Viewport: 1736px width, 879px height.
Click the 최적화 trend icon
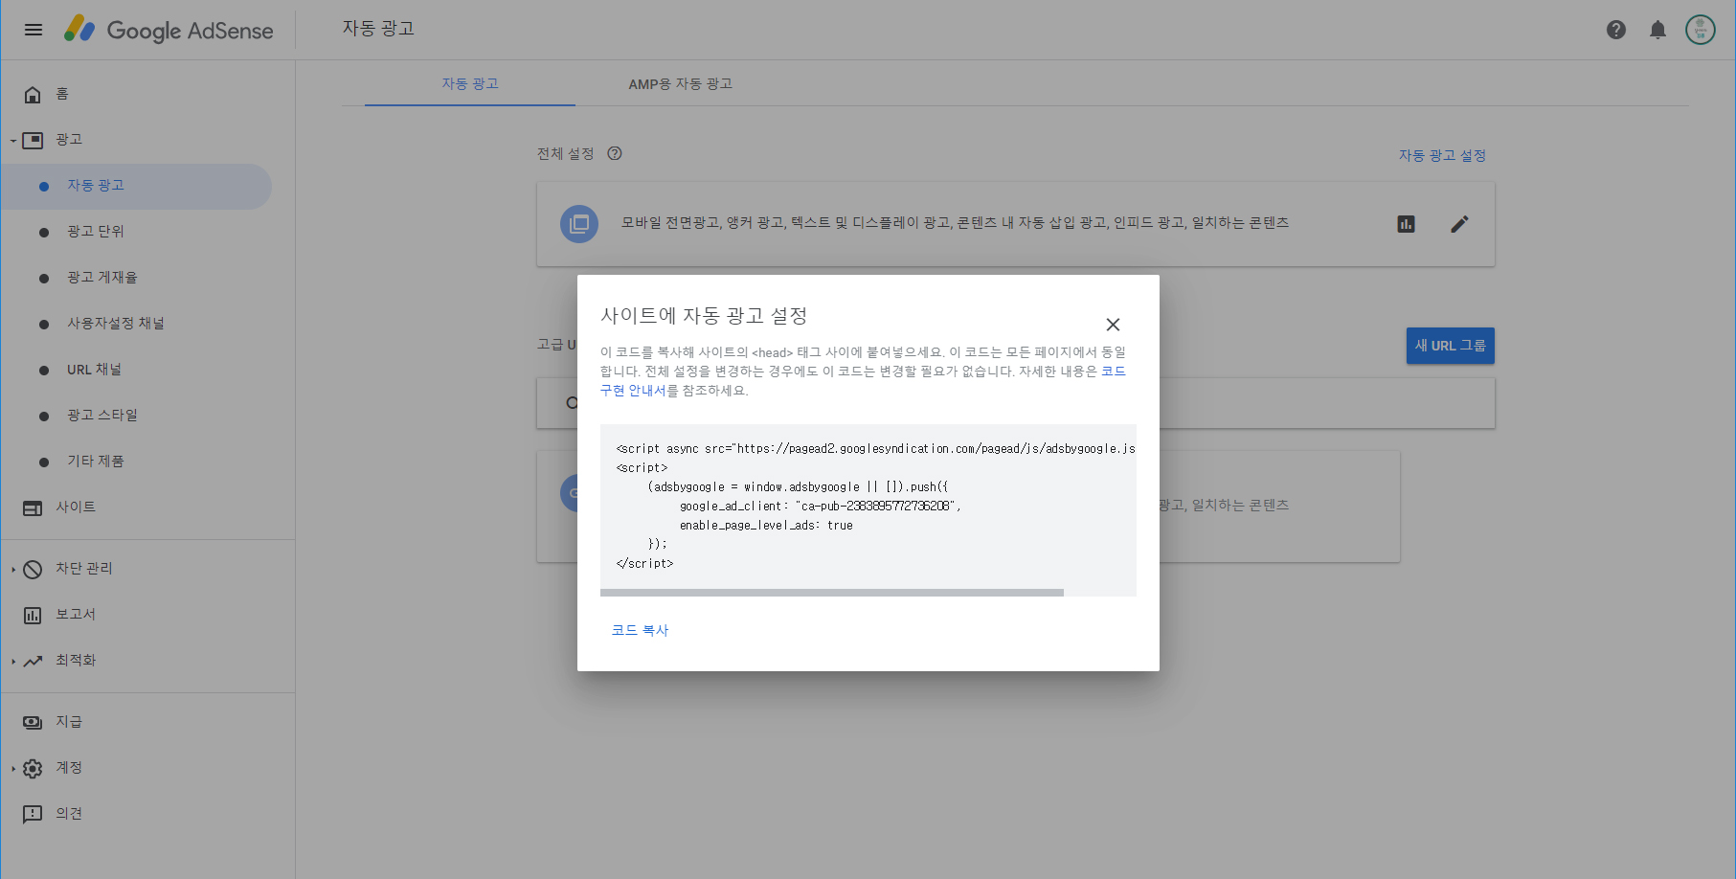pos(33,661)
